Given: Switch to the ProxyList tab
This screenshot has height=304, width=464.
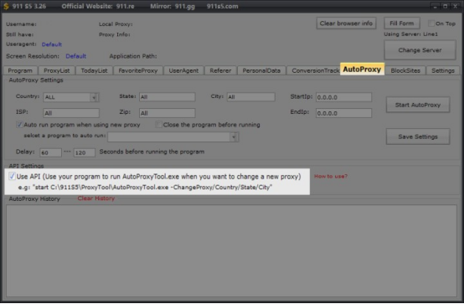Looking at the screenshot, I should [56, 70].
